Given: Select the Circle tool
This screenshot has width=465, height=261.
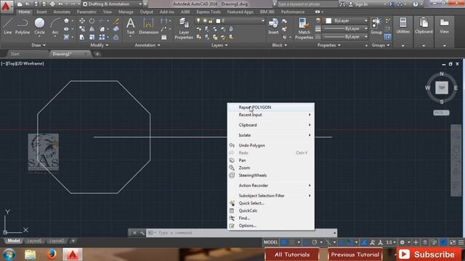Looking at the screenshot, I should point(39,26).
